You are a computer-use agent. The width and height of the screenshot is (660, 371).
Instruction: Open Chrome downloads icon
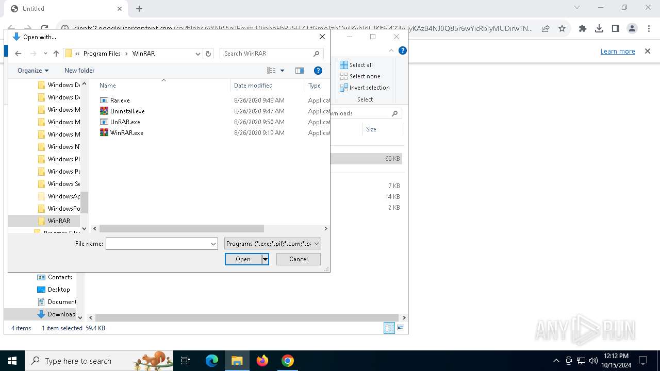(599, 29)
